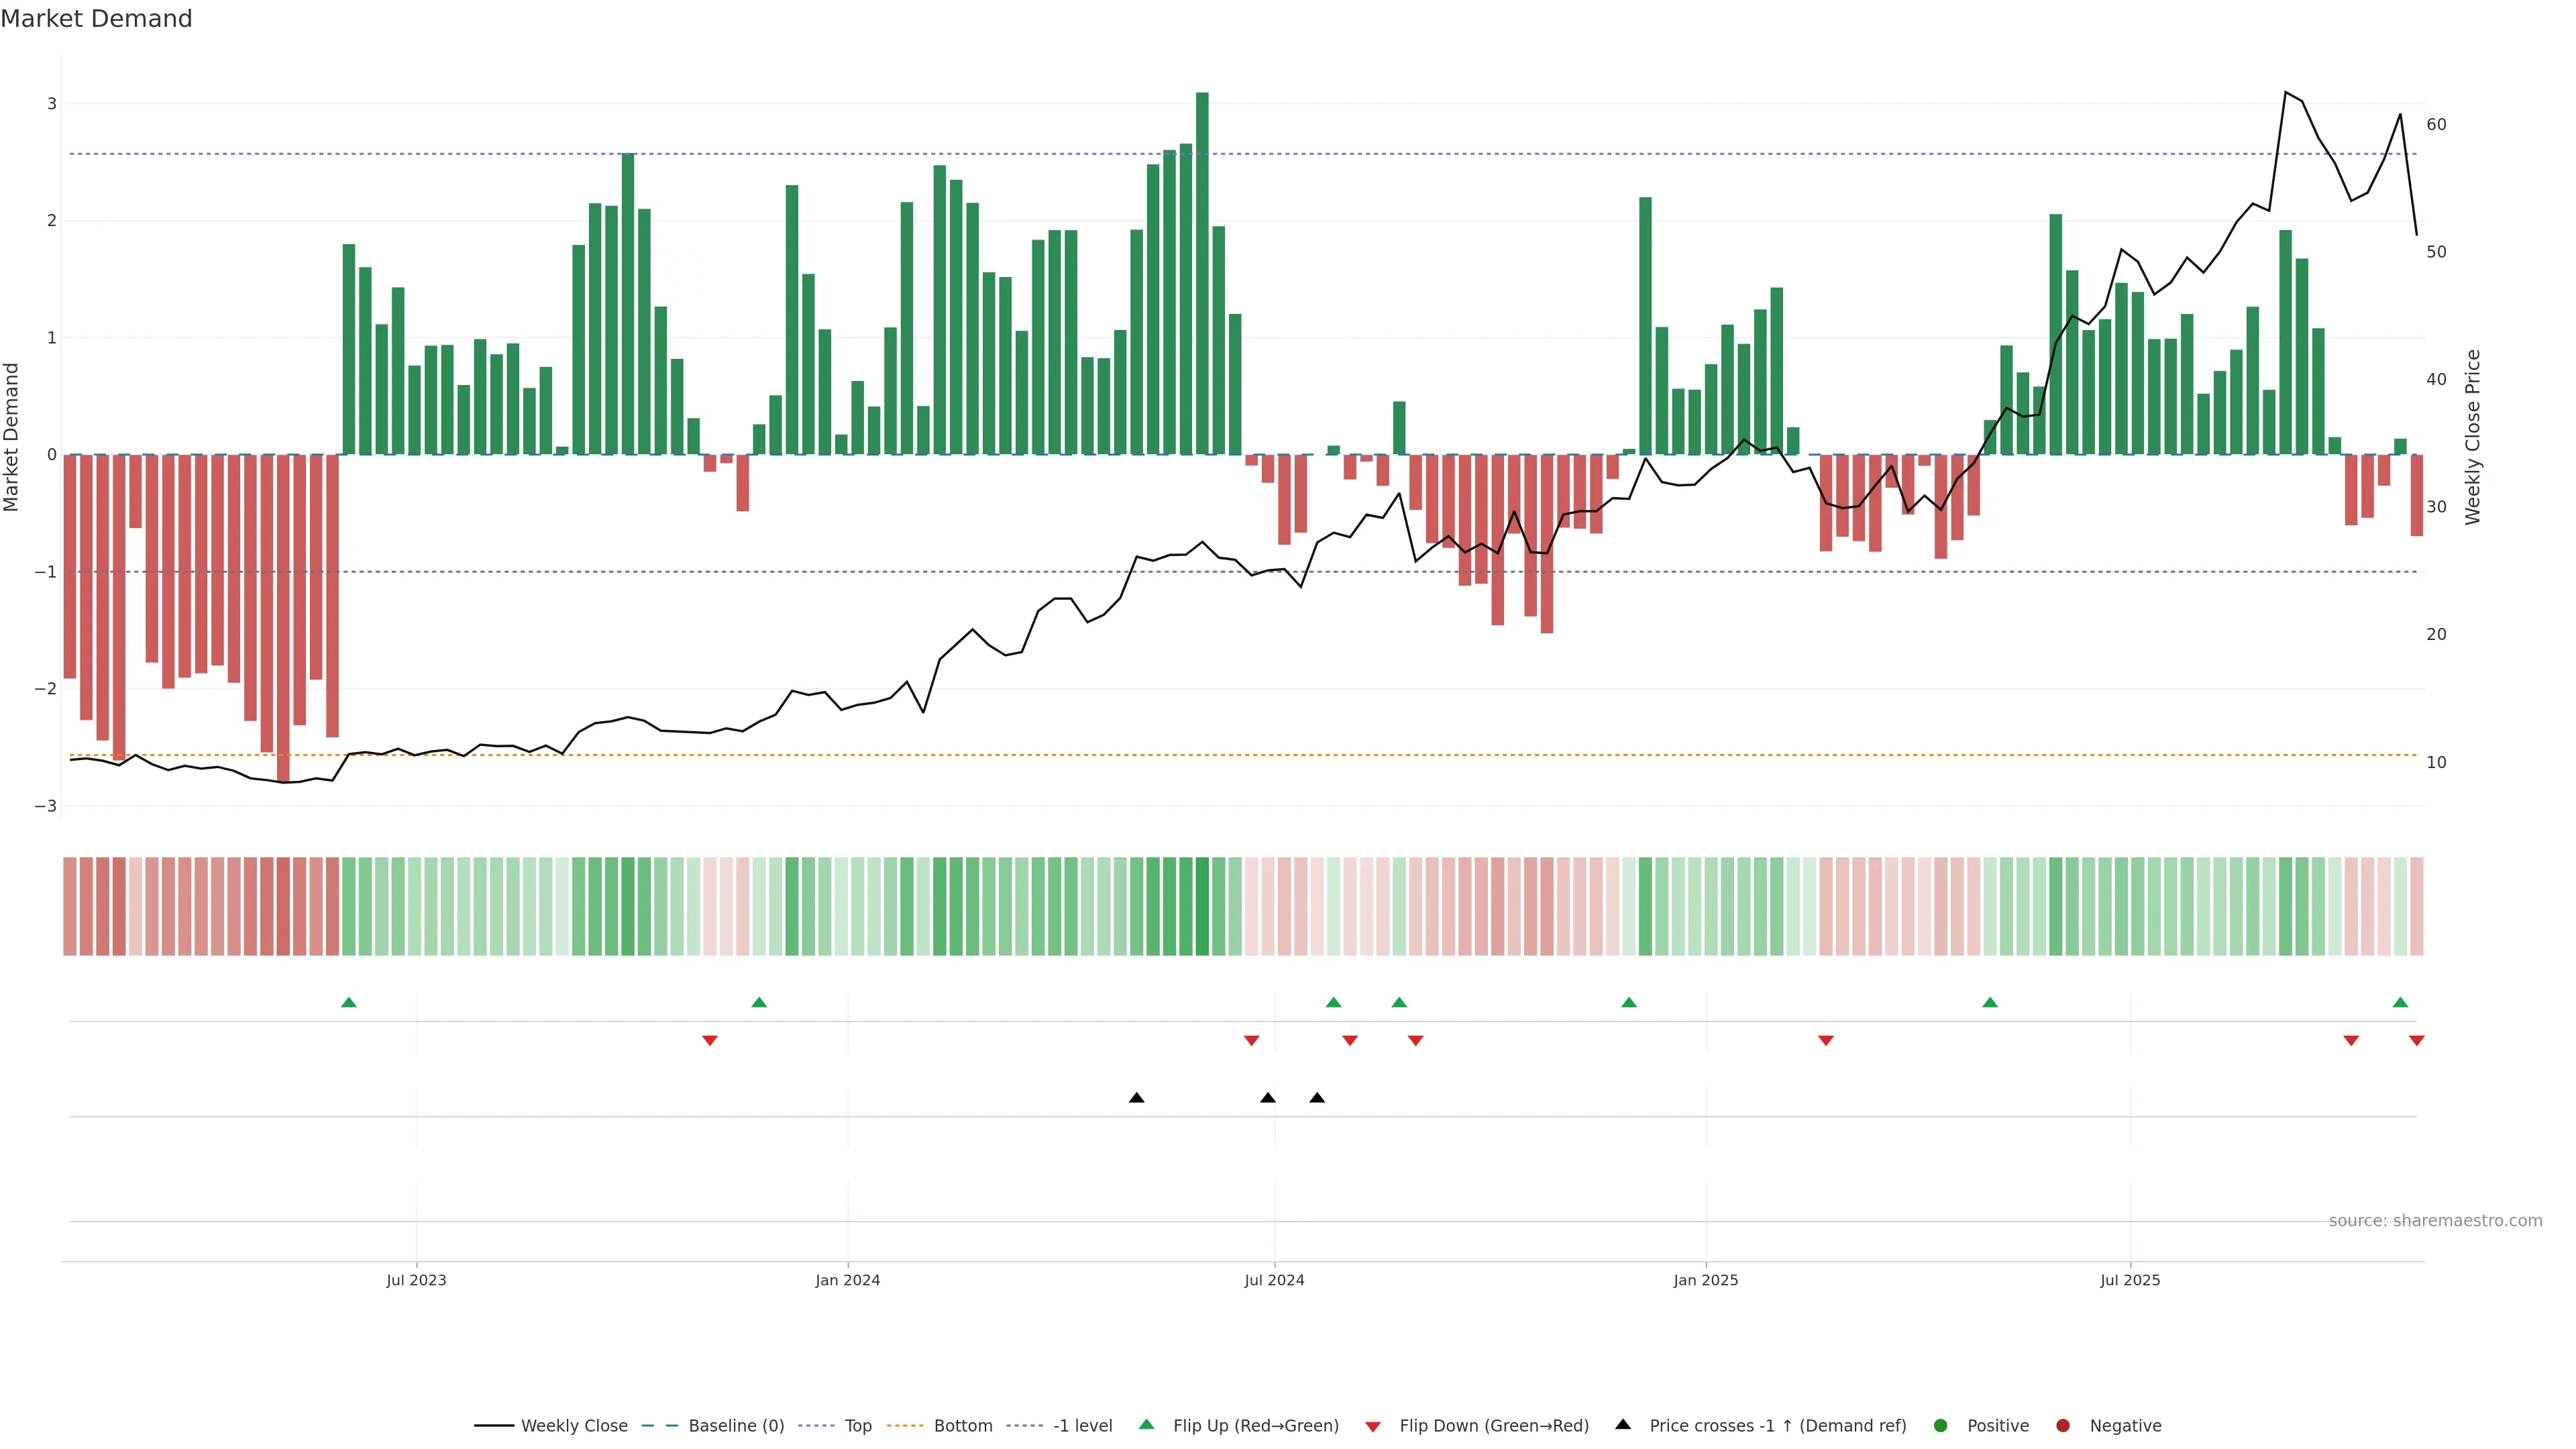
Task: Toggle the -1 level legend entry
Action: click(x=1082, y=1425)
